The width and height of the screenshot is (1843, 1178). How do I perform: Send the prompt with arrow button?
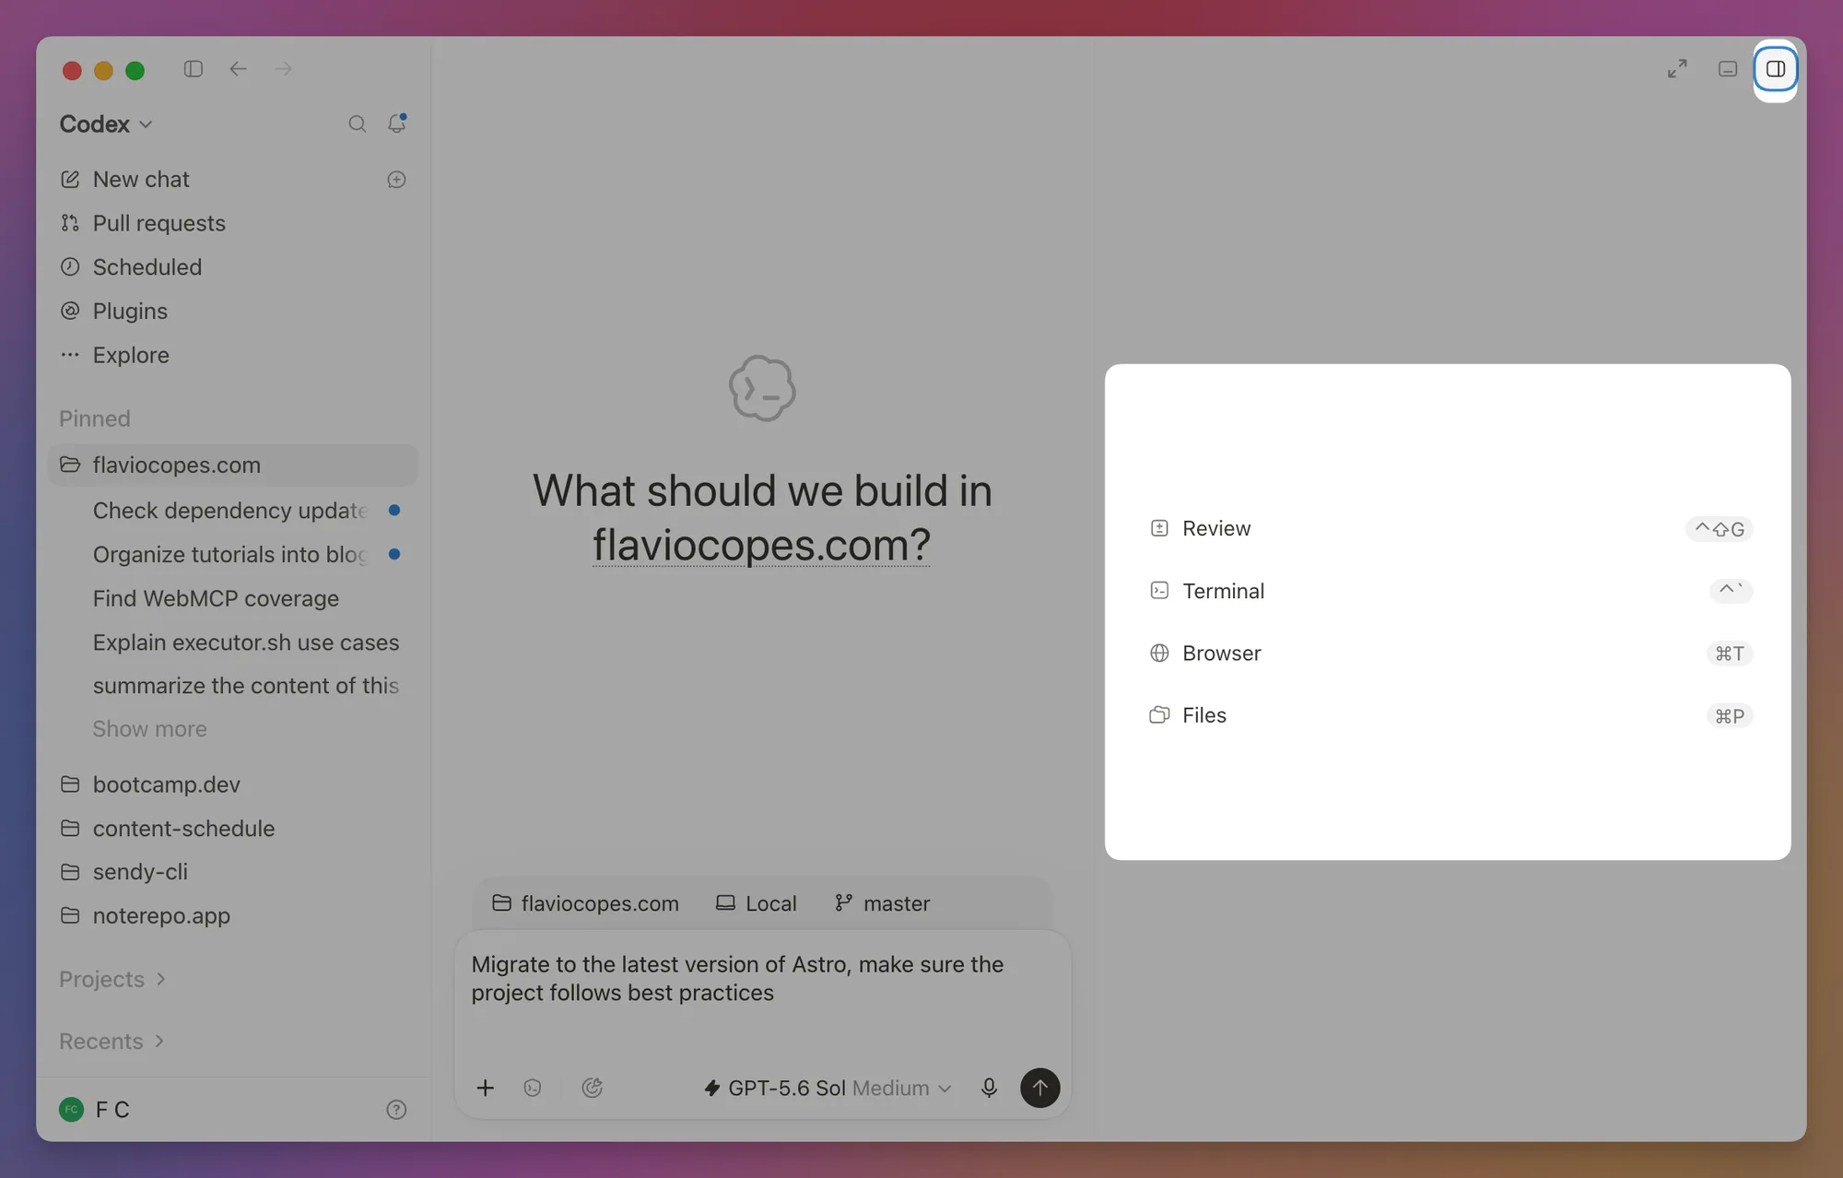coord(1039,1088)
